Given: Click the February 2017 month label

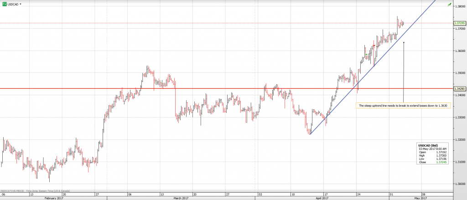Looking at the screenshot, I should [x=55, y=198].
